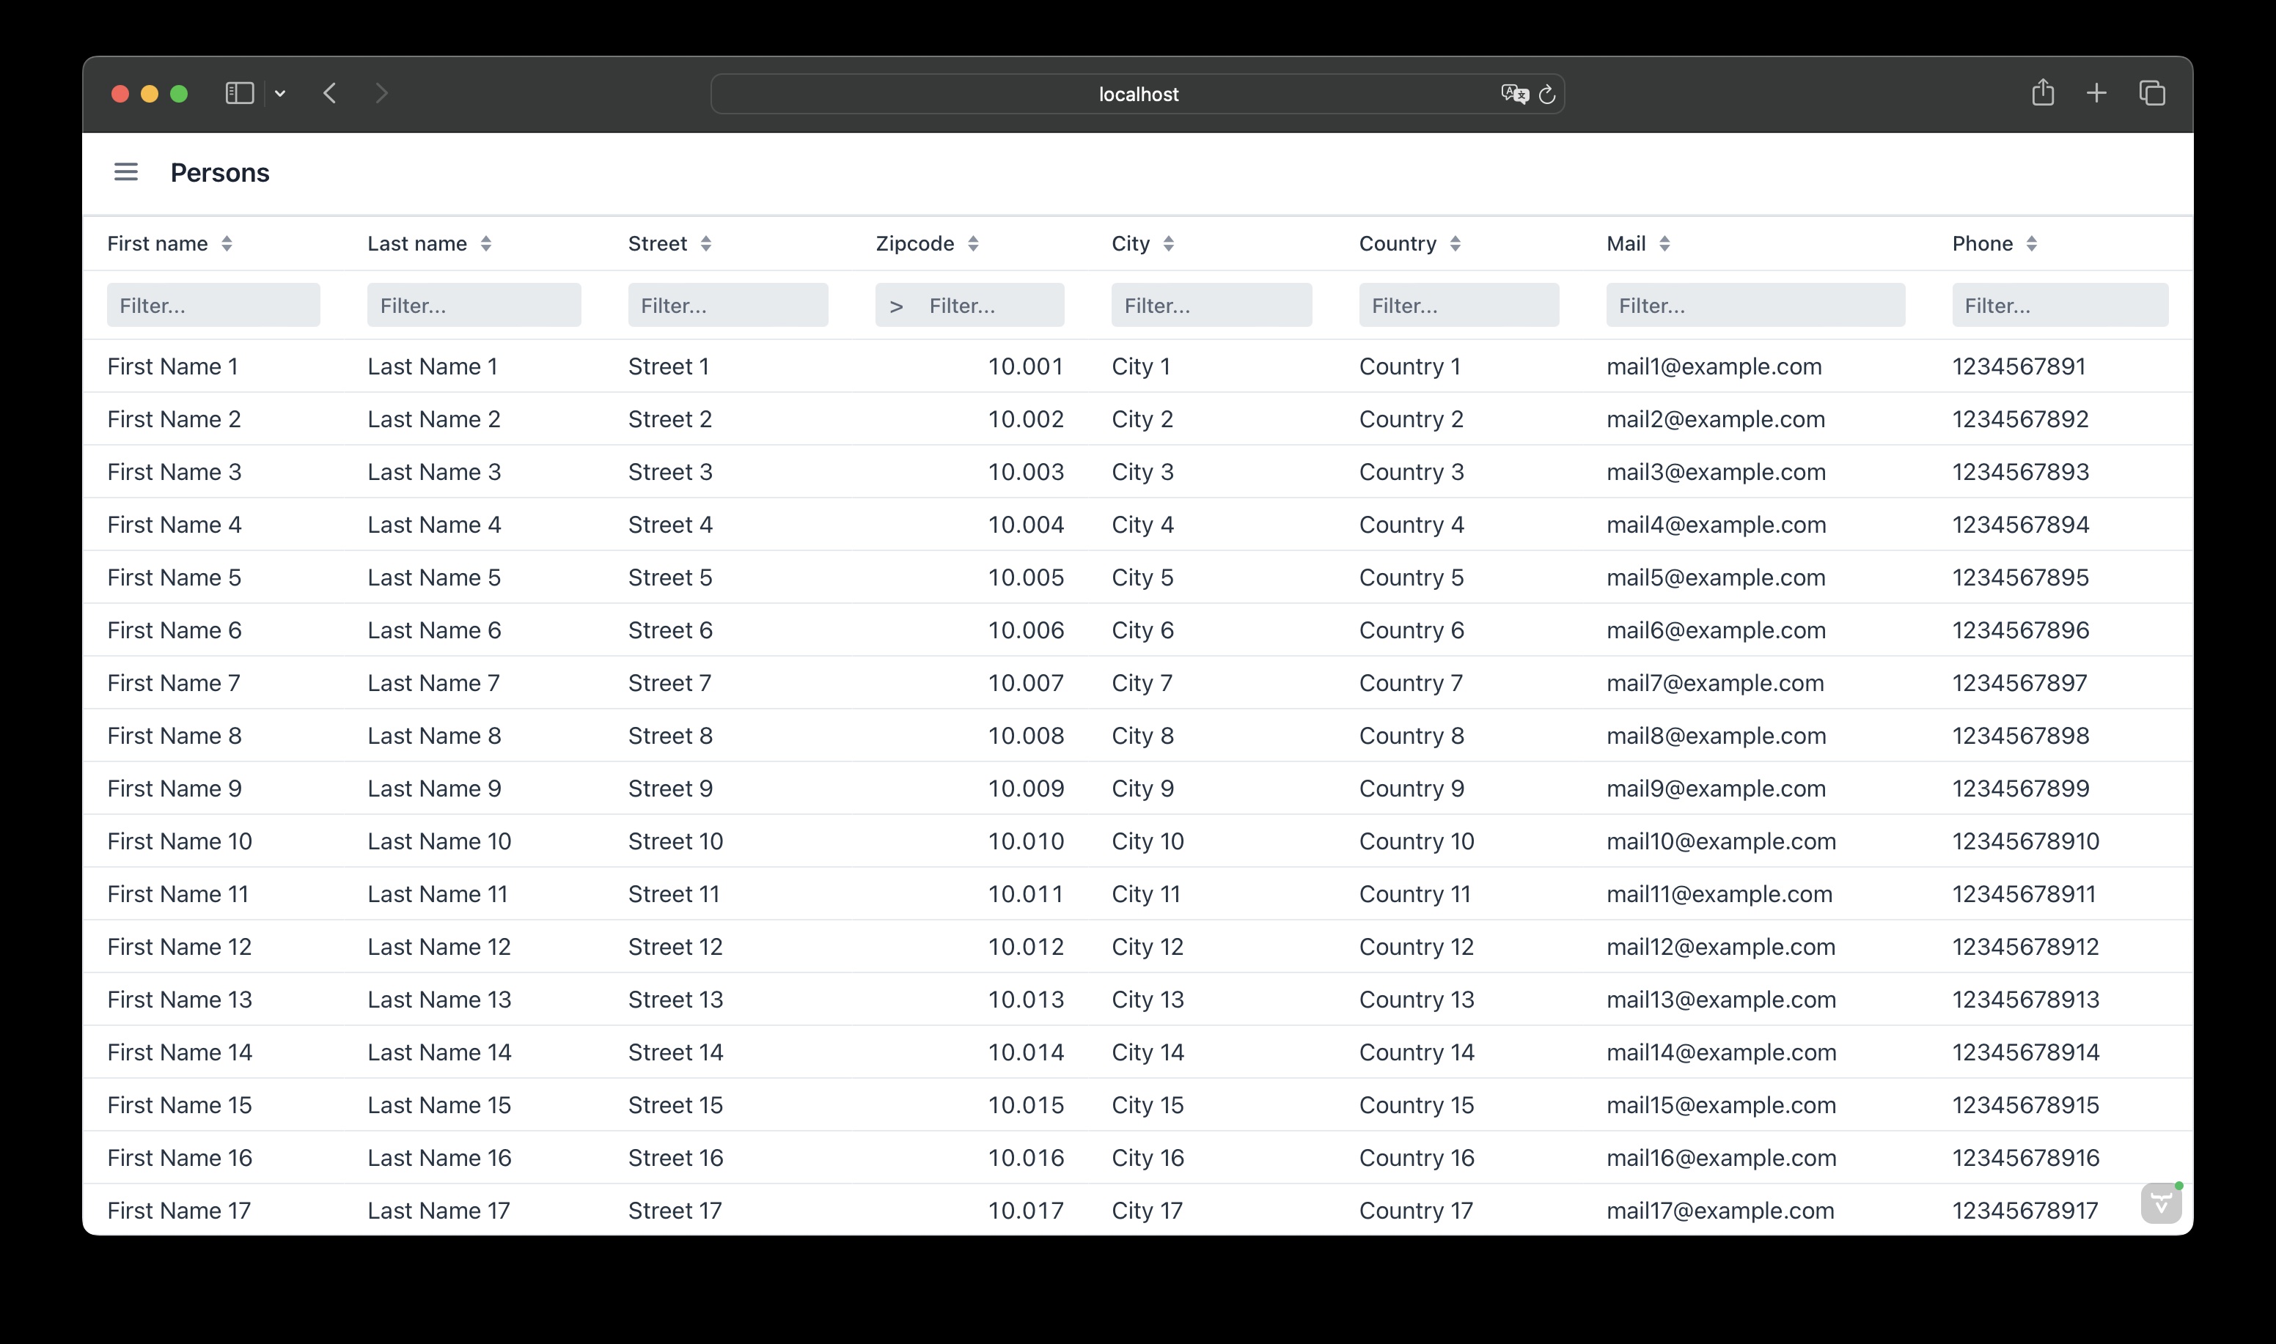The image size is (2276, 1344).
Task: Sort by Last name using sort arrows
Action: point(485,243)
